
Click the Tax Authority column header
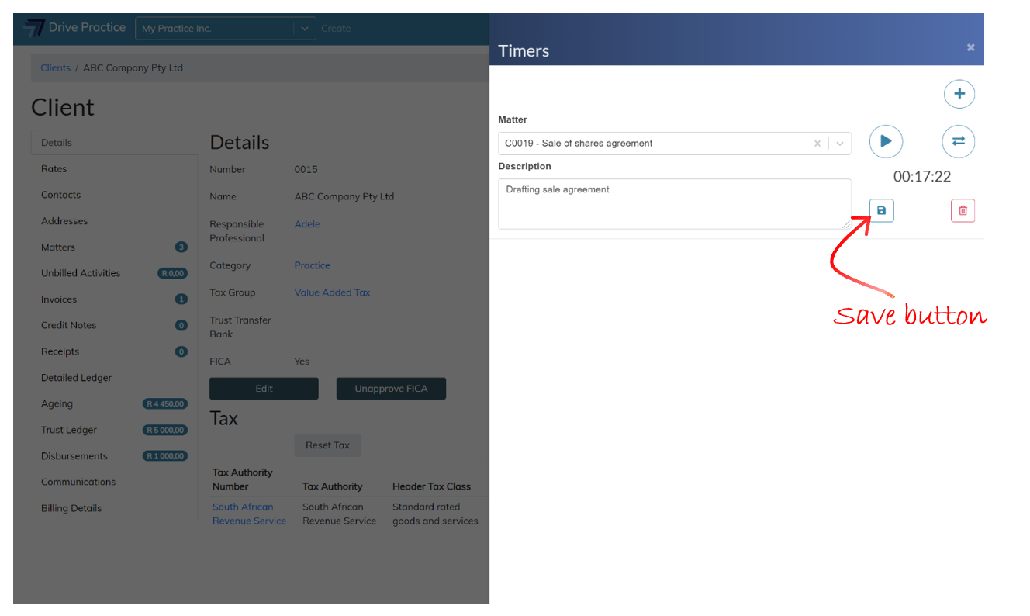(x=333, y=486)
